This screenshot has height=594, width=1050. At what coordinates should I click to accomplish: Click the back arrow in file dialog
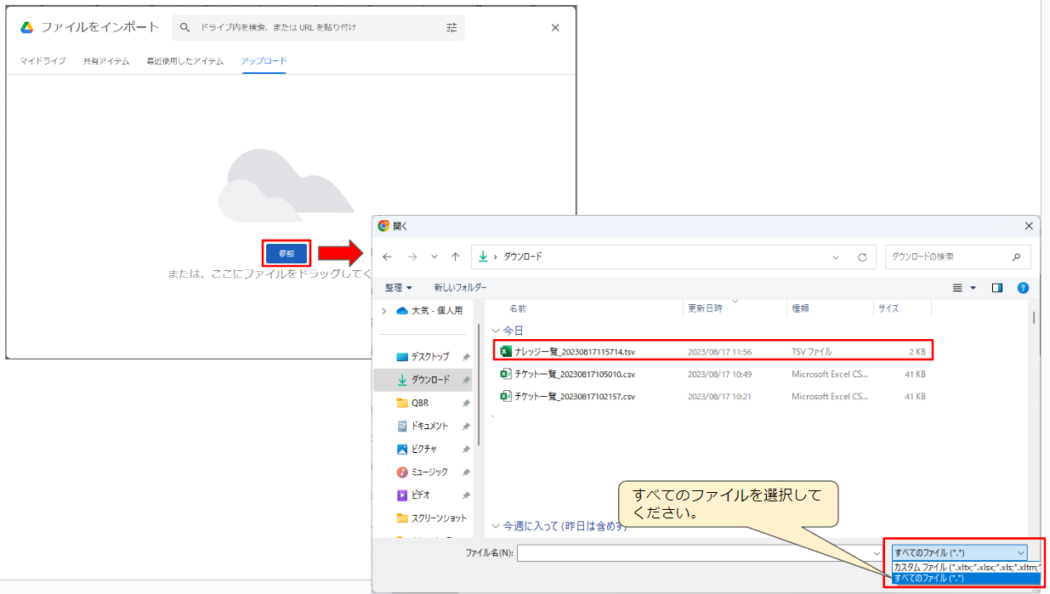click(x=388, y=257)
